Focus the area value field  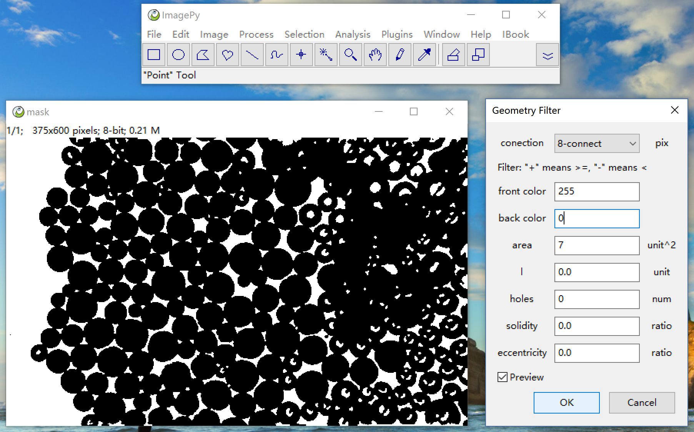(x=597, y=245)
